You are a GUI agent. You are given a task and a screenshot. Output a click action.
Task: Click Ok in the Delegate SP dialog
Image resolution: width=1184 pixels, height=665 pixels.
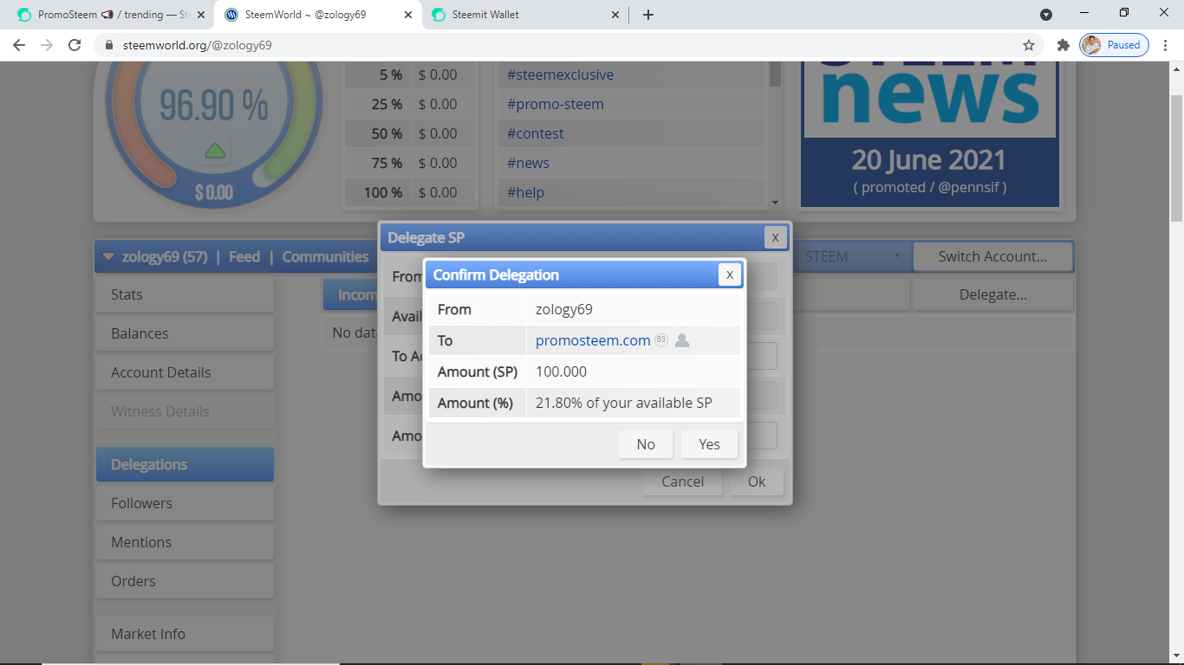point(757,481)
